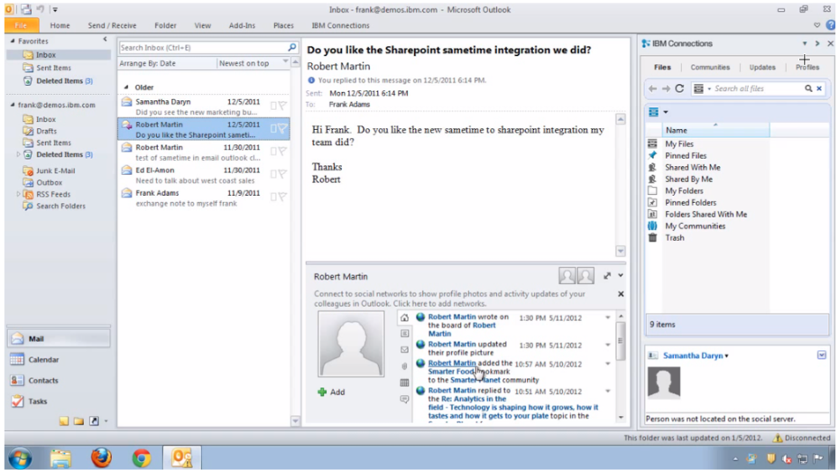Click Robert Martin's profile photo placeholder
Screen dimensions: 839x470
[x=351, y=345]
